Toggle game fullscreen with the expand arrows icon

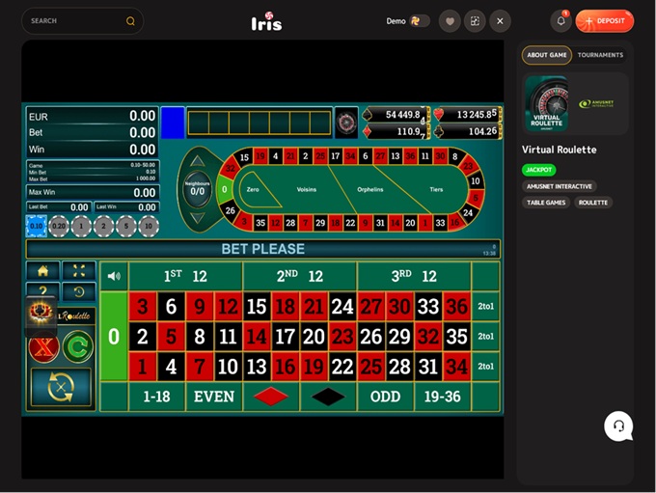pos(79,271)
